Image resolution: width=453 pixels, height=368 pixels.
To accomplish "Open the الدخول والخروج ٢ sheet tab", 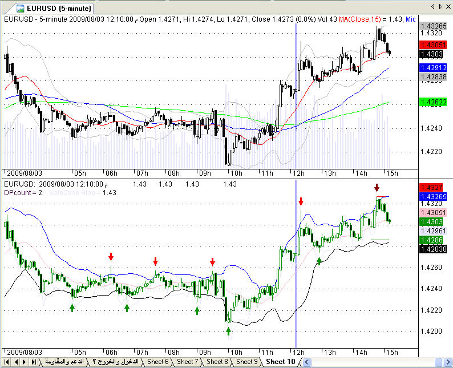I will (x=116, y=362).
